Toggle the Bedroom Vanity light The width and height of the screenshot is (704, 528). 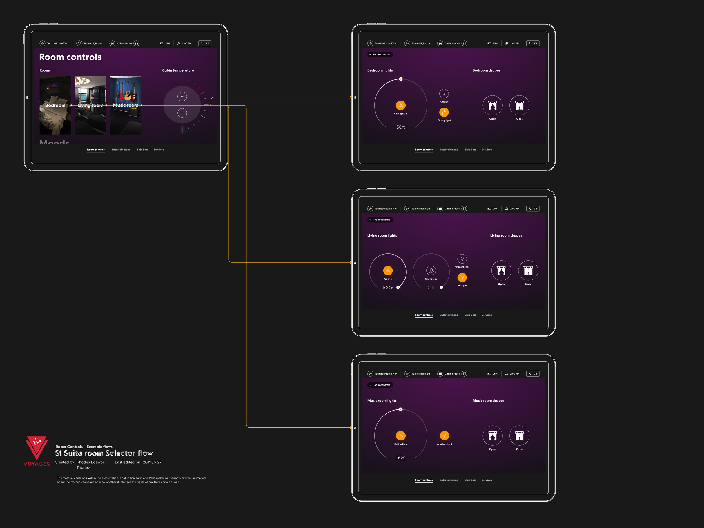tap(444, 112)
